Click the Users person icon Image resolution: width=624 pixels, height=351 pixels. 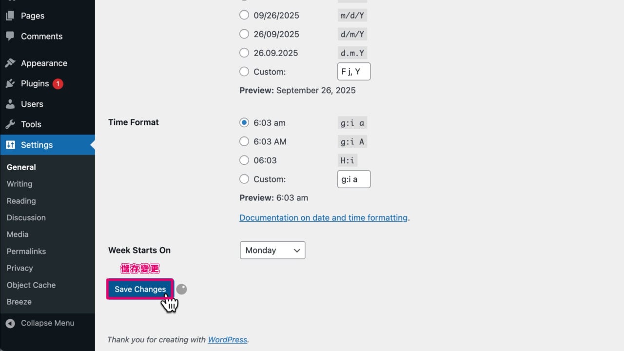[10, 104]
